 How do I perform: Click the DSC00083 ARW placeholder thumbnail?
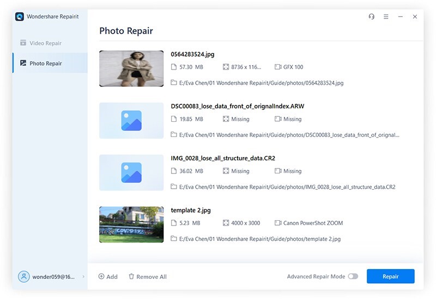click(131, 120)
